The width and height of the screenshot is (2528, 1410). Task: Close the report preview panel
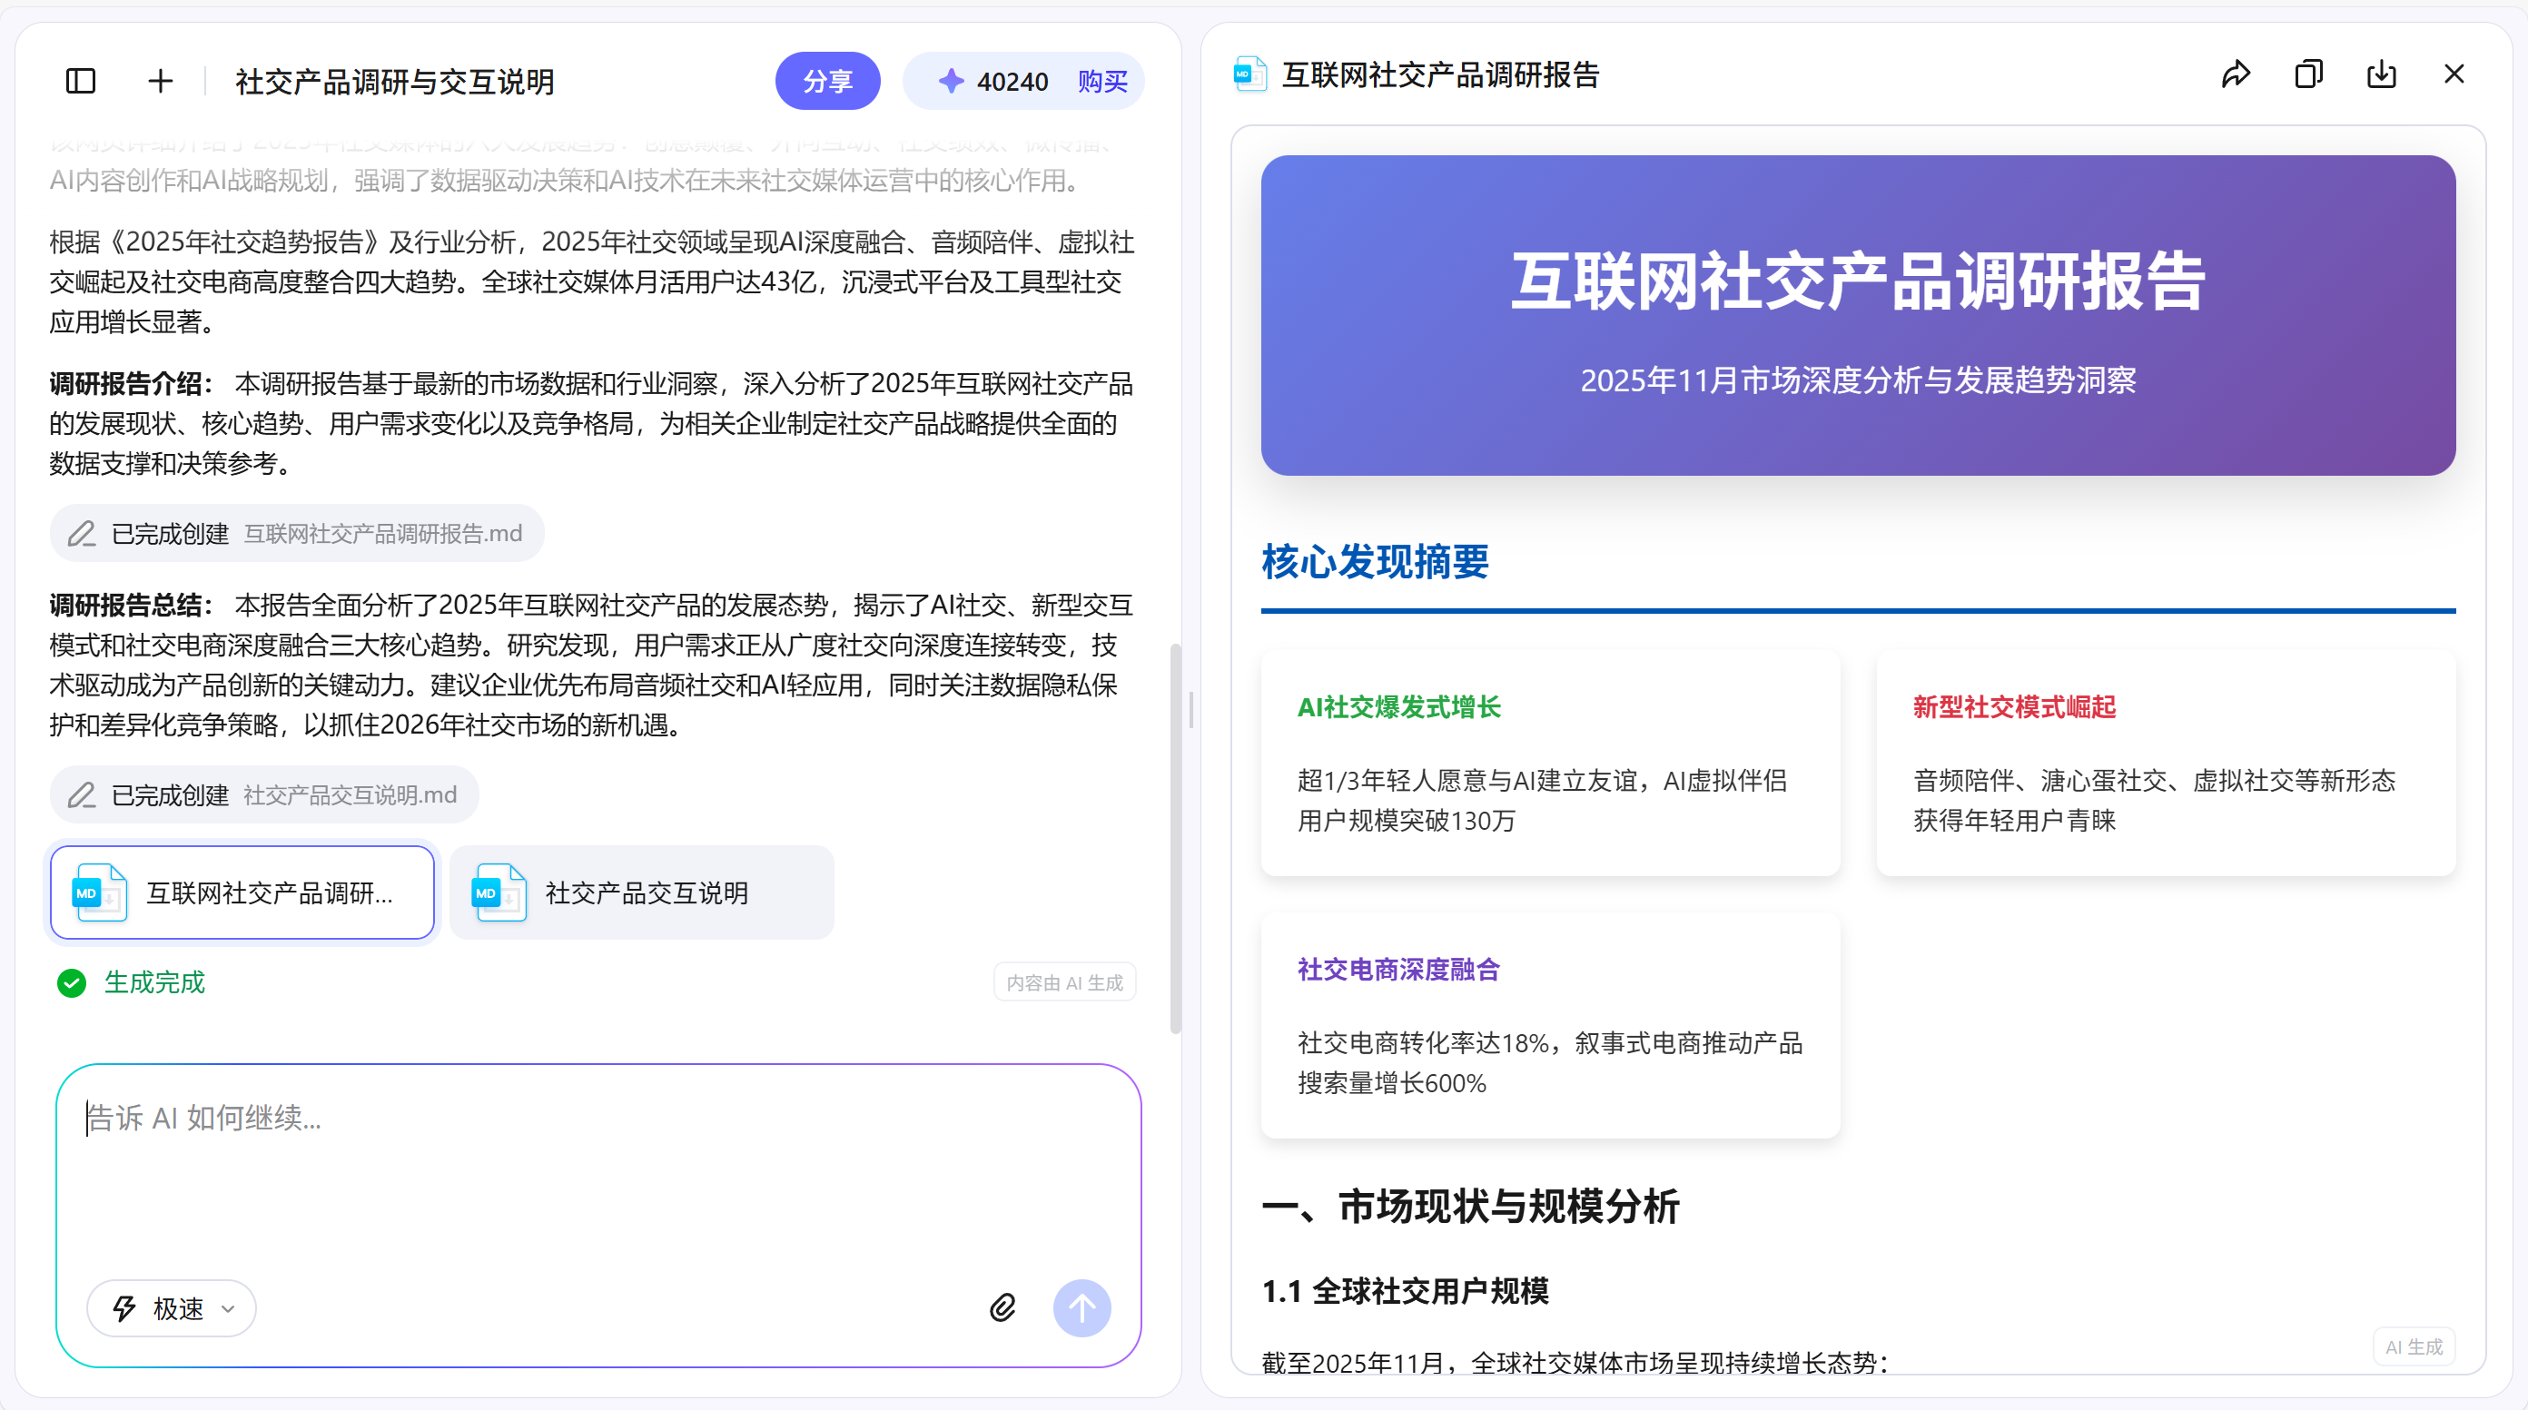(2454, 74)
